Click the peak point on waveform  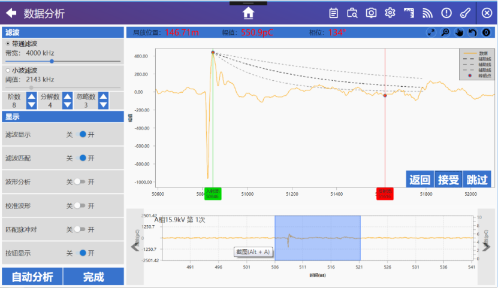coord(213,52)
